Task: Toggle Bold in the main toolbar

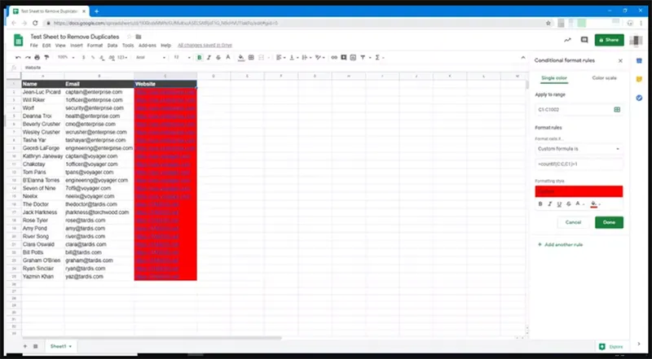Action: pyautogui.click(x=200, y=57)
